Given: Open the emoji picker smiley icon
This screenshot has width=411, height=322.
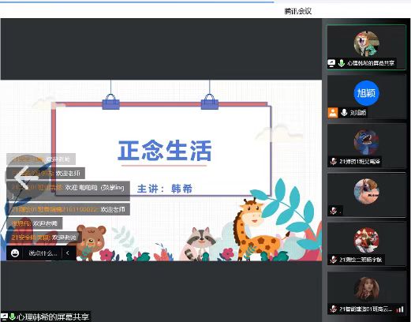Looking at the screenshot, I should [x=15, y=253].
